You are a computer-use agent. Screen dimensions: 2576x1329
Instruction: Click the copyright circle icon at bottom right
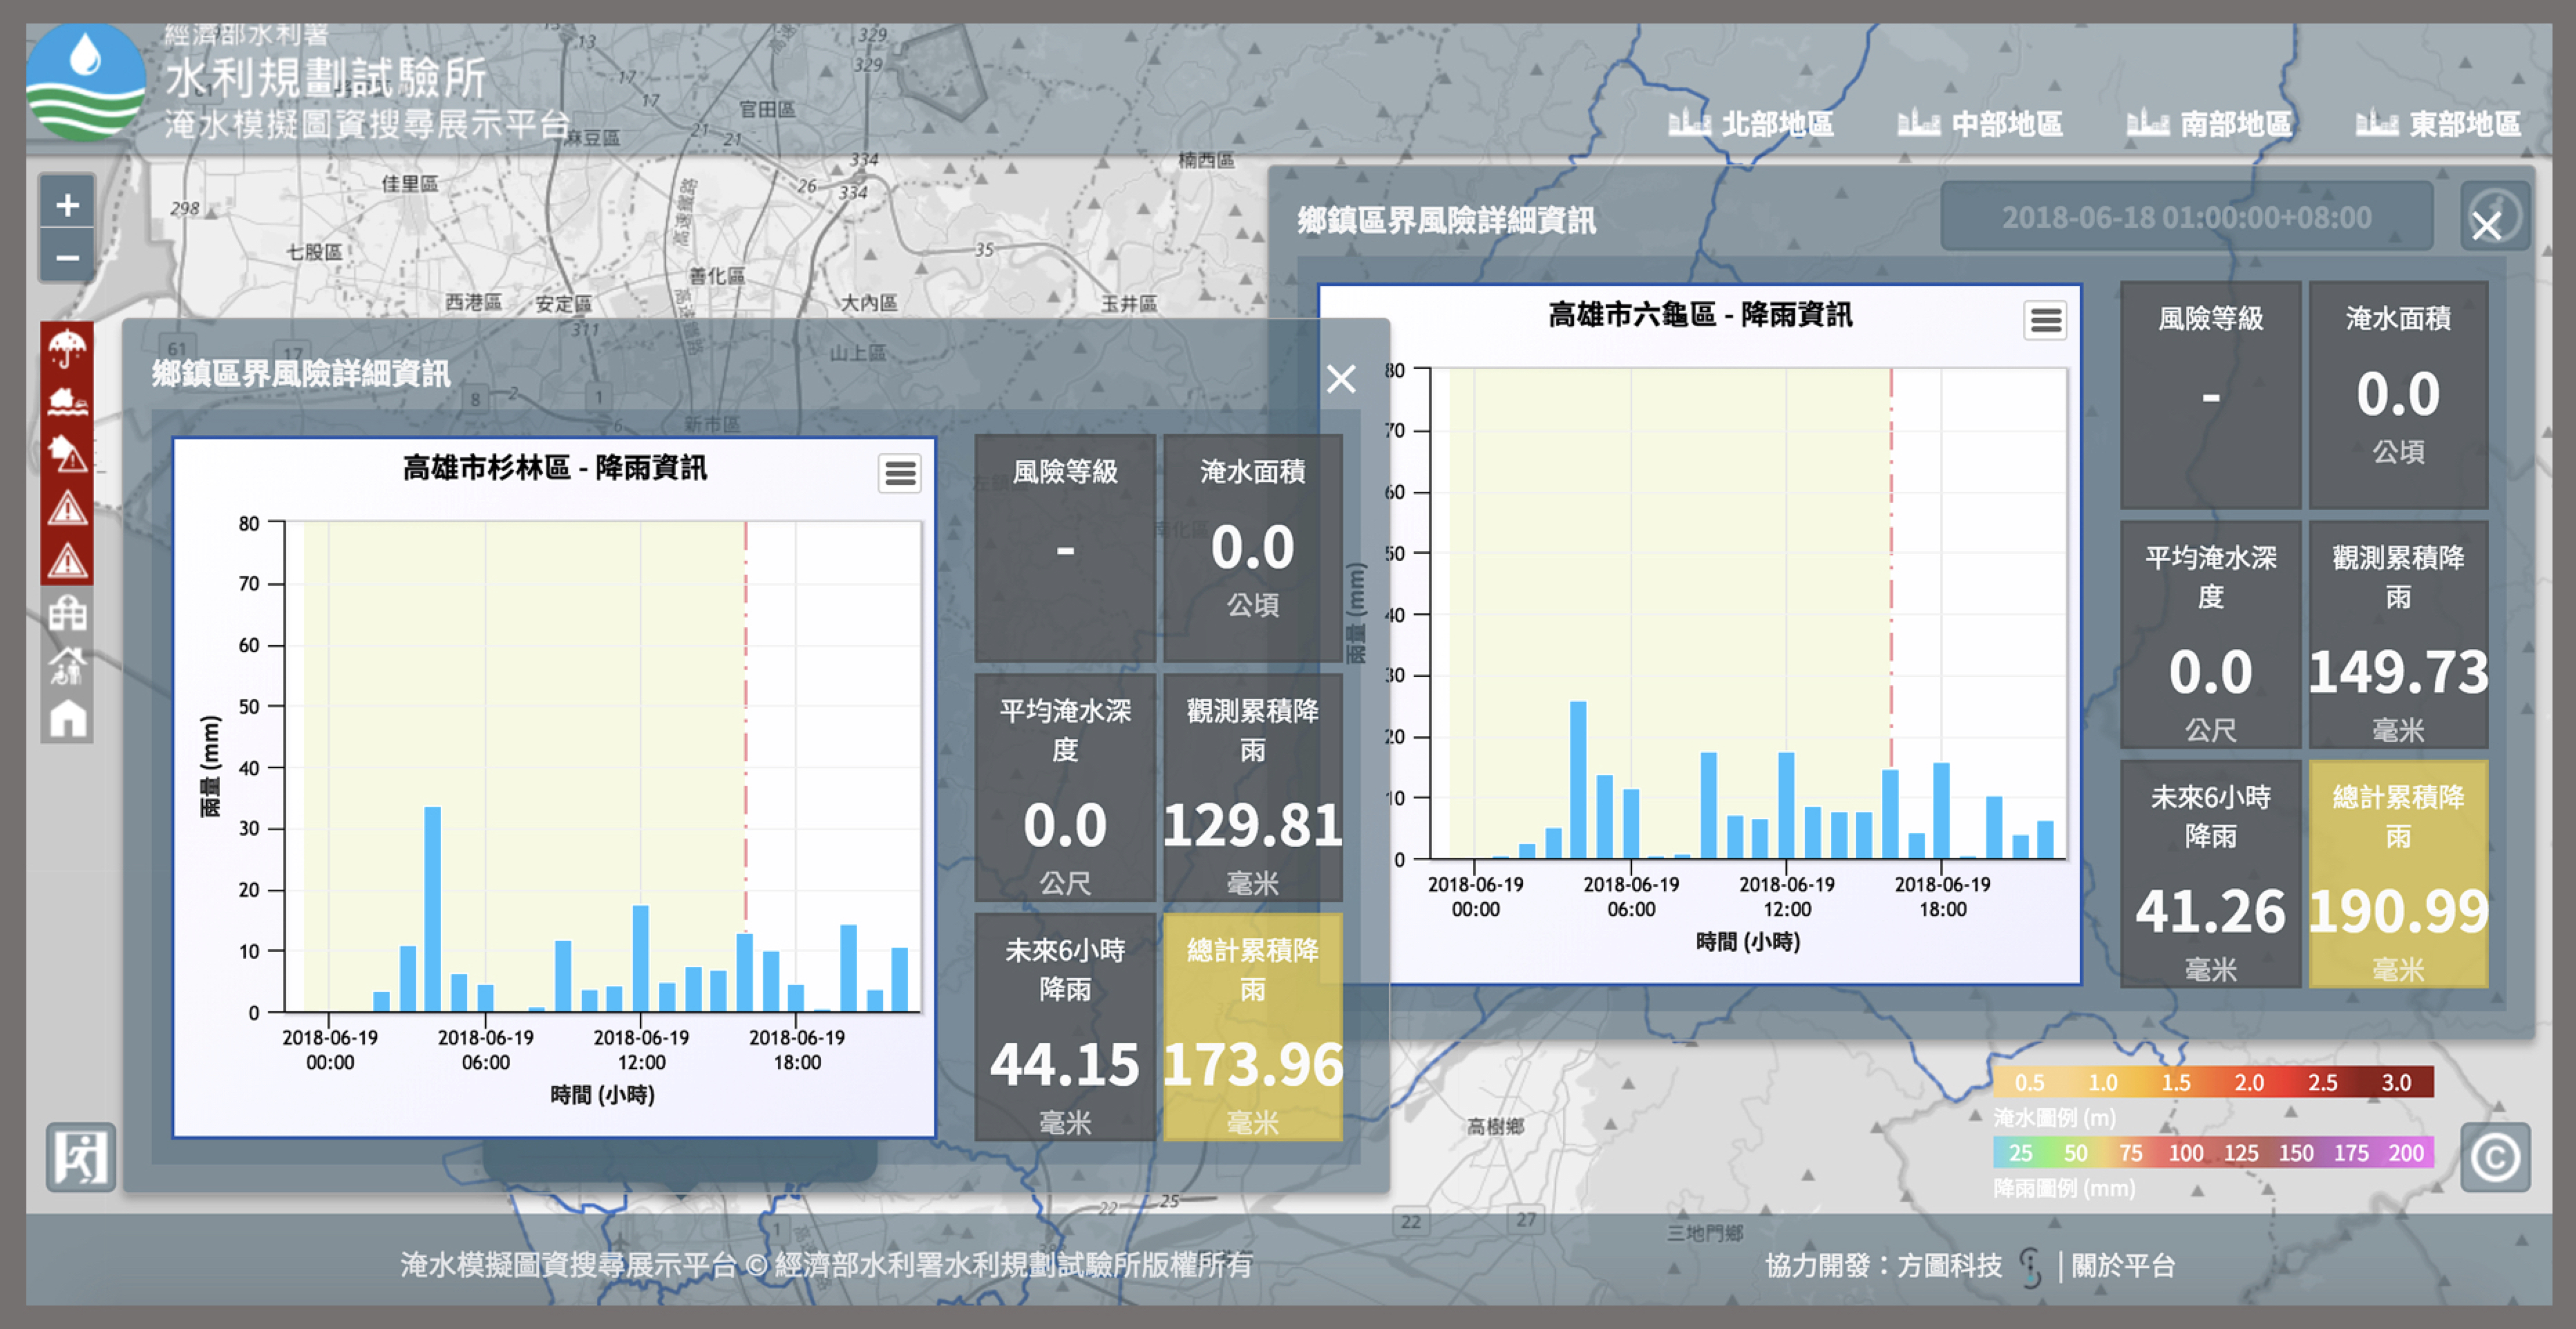2495,1157
